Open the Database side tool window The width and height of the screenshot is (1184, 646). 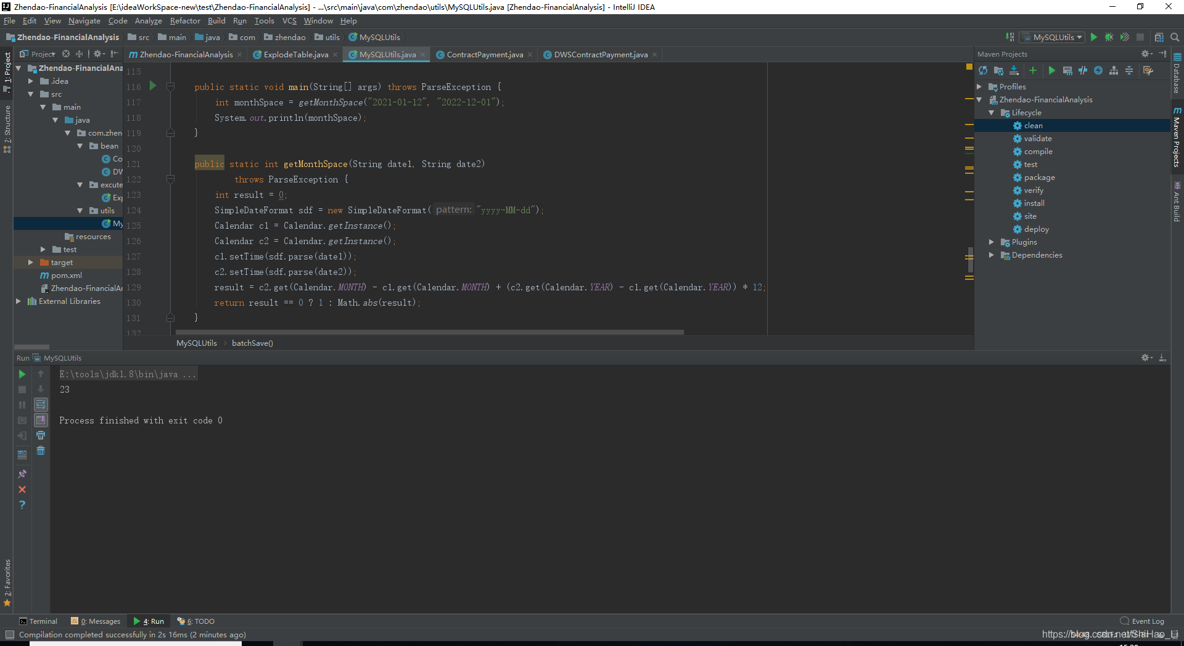click(x=1177, y=73)
